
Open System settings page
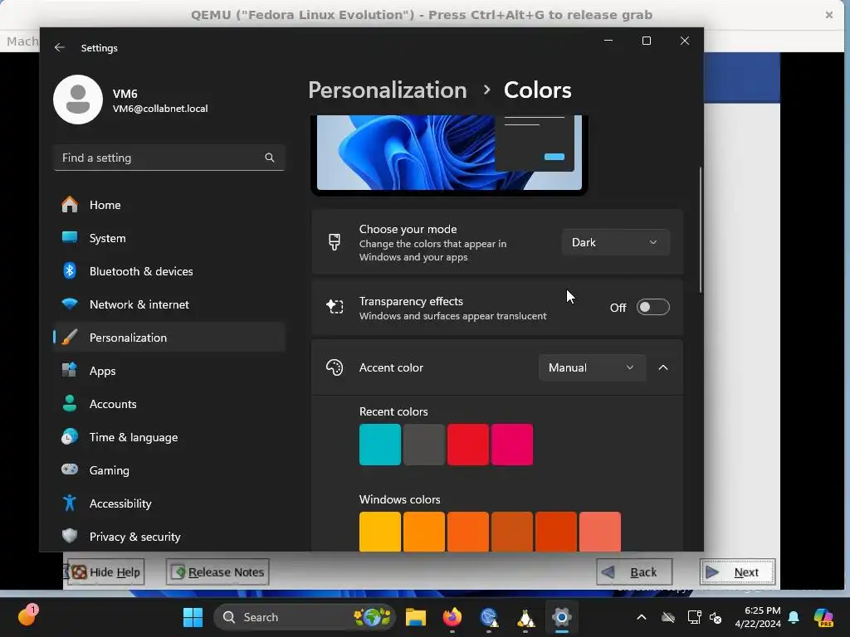(x=169, y=238)
